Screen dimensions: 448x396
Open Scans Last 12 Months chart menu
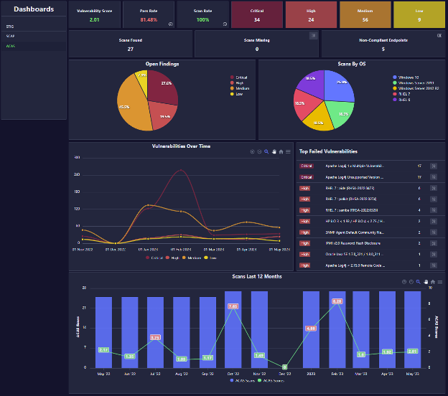(x=440, y=282)
